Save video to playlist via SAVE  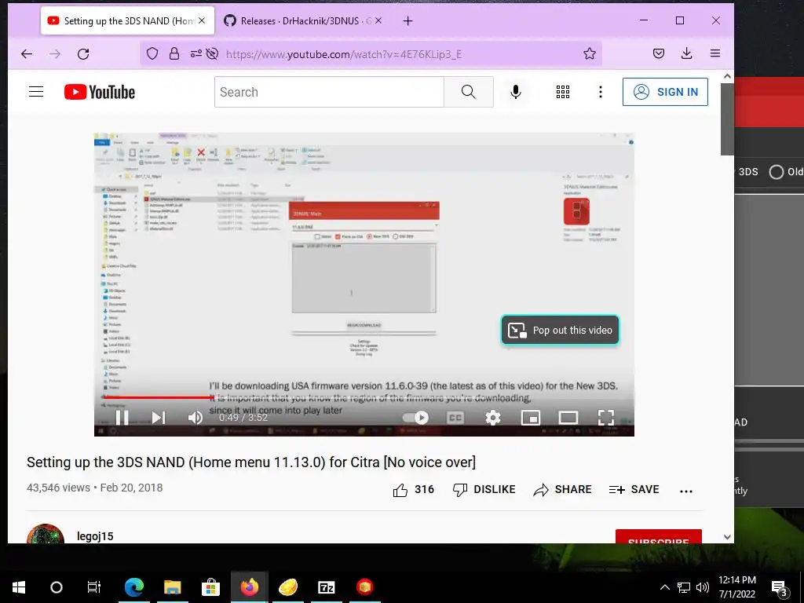pos(634,490)
